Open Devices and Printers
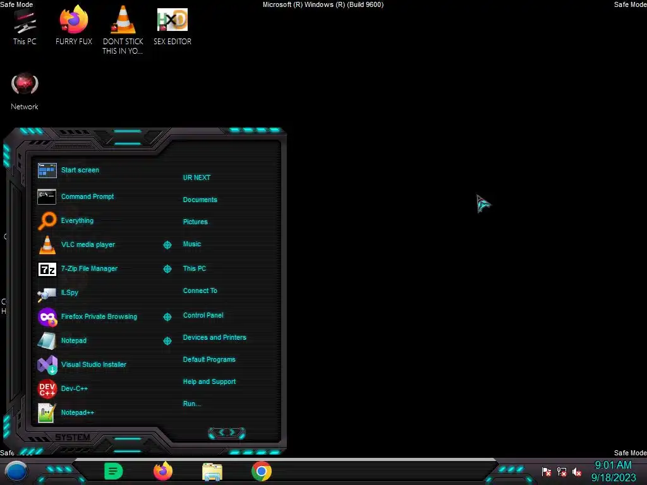647x485 pixels. click(215, 337)
